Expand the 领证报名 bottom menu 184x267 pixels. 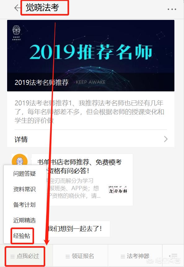pos(80,256)
